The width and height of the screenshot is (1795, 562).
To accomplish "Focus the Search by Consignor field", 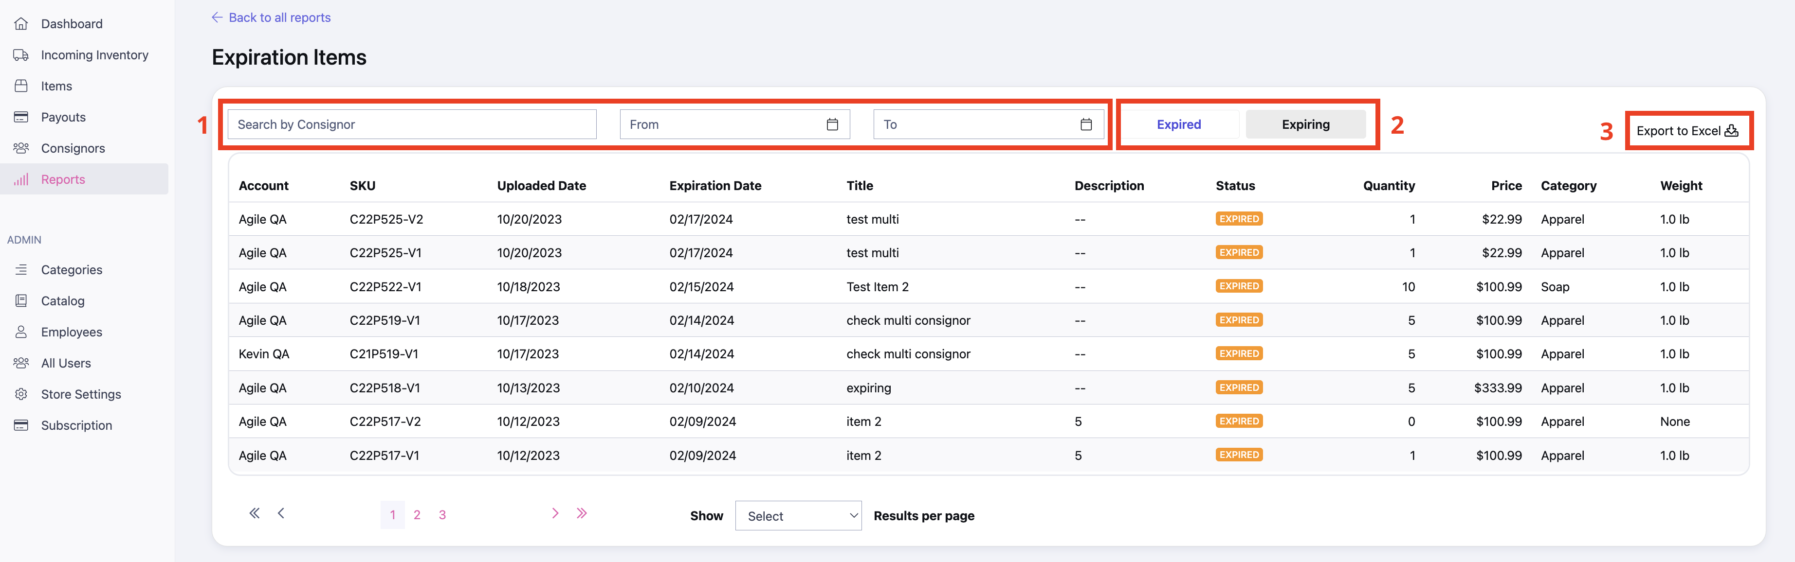I will tap(412, 124).
